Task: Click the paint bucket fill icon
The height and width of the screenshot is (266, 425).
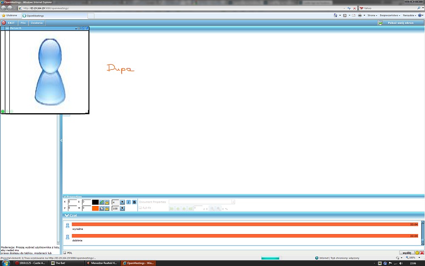Action: [x=102, y=208]
